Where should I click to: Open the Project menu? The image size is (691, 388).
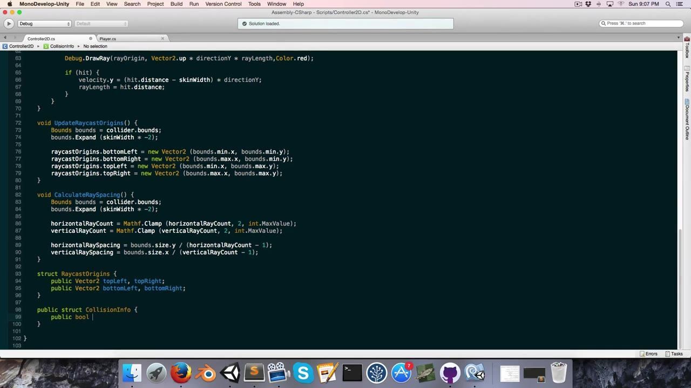pos(155,4)
